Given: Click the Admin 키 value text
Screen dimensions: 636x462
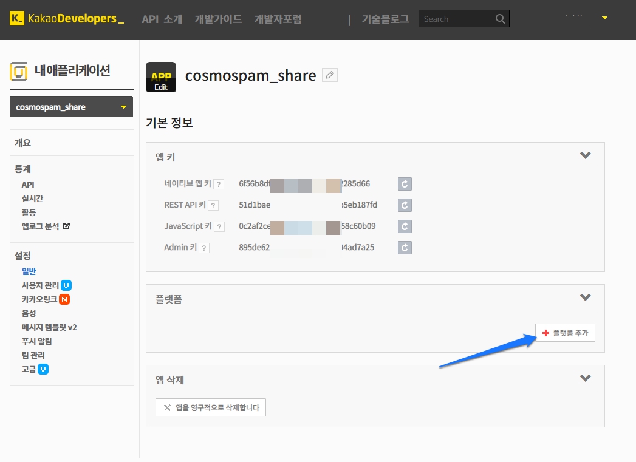Looking at the screenshot, I should (x=306, y=247).
